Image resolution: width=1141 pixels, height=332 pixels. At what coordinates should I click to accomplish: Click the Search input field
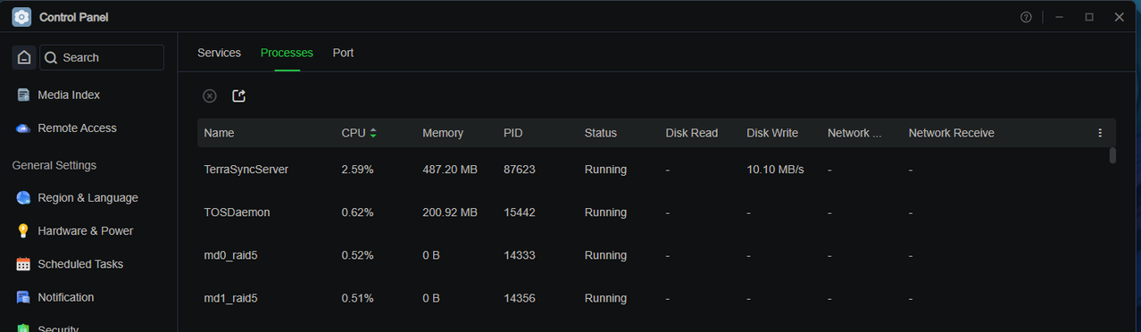coord(102,57)
